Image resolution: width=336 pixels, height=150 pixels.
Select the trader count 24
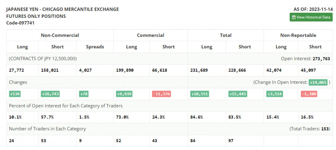tap(11, 141)
